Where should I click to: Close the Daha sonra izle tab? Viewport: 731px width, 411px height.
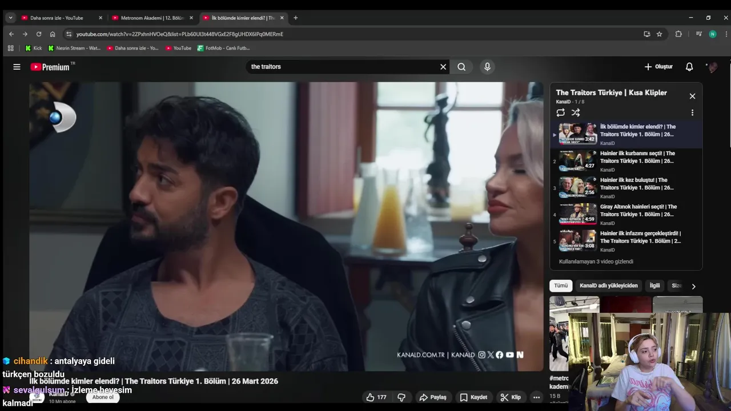[101, 18]
